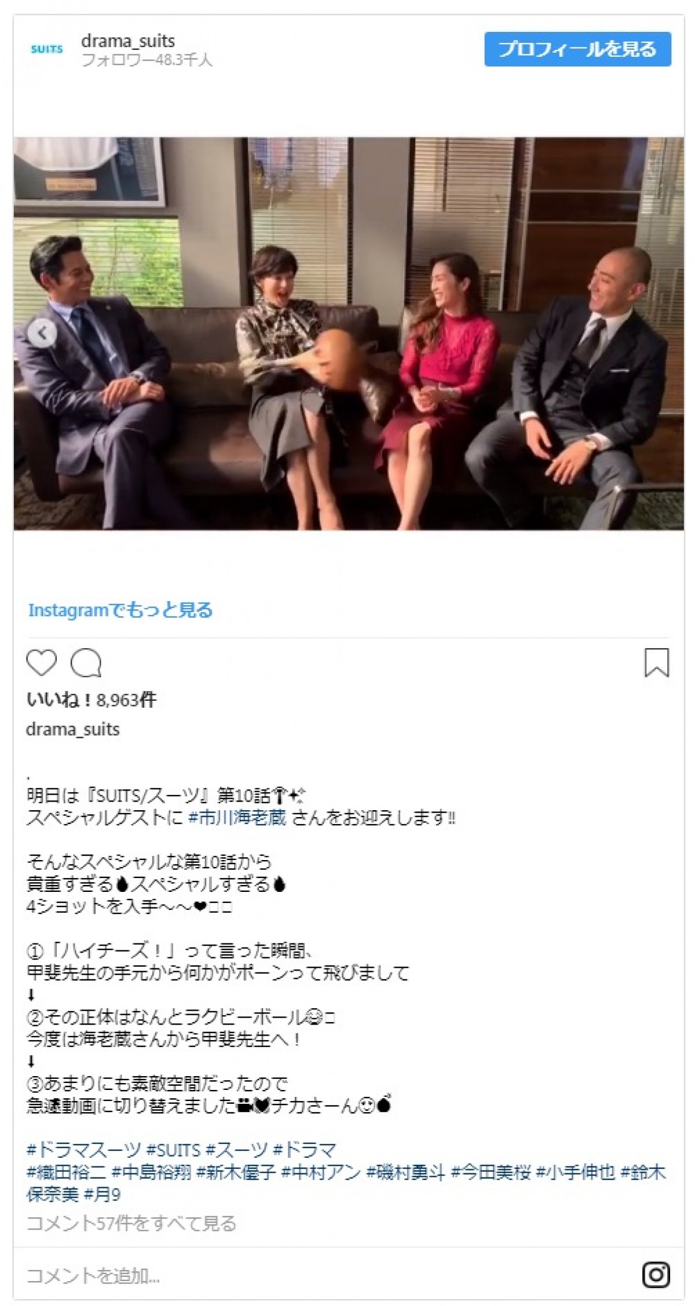The width and height of the screenshot is (695, 1306).
Task: Select the #ドラマスーツ hashtag
Action: click(84, 1149)
